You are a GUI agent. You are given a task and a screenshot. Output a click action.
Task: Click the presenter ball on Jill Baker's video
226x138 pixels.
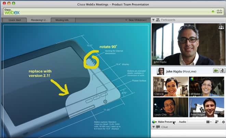tap(192, 79)
